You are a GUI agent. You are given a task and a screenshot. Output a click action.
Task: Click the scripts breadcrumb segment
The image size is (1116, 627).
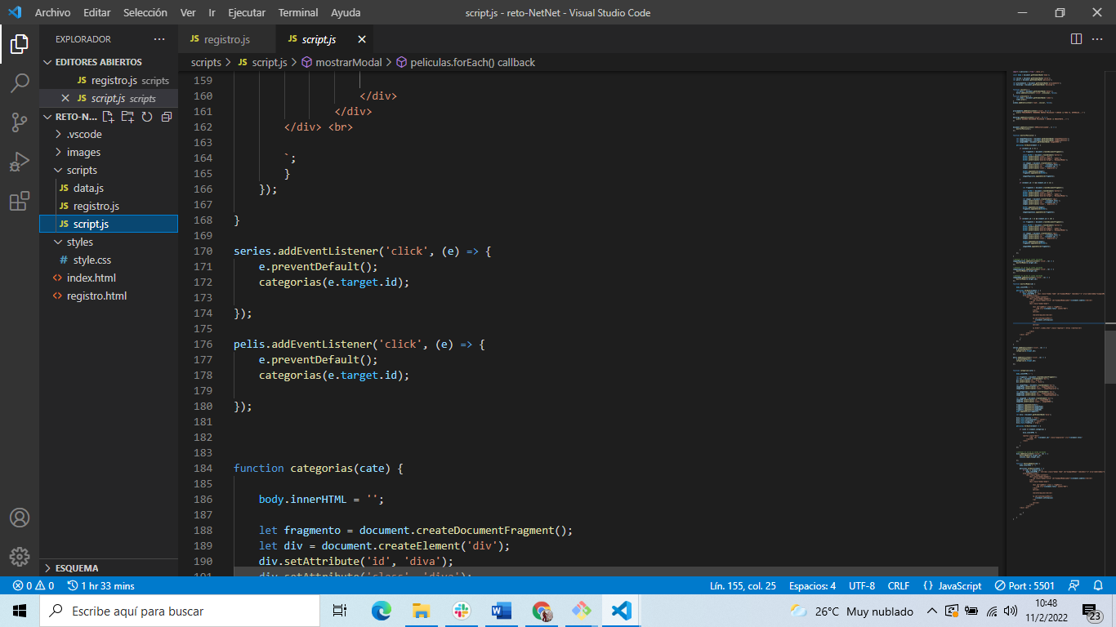point(206,62)
